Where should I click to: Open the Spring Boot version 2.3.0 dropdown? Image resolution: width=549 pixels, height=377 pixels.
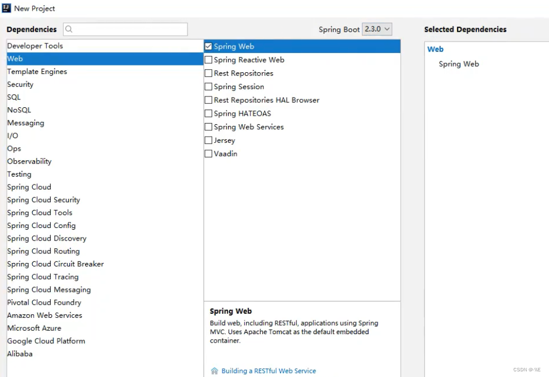tap(377, 29)
